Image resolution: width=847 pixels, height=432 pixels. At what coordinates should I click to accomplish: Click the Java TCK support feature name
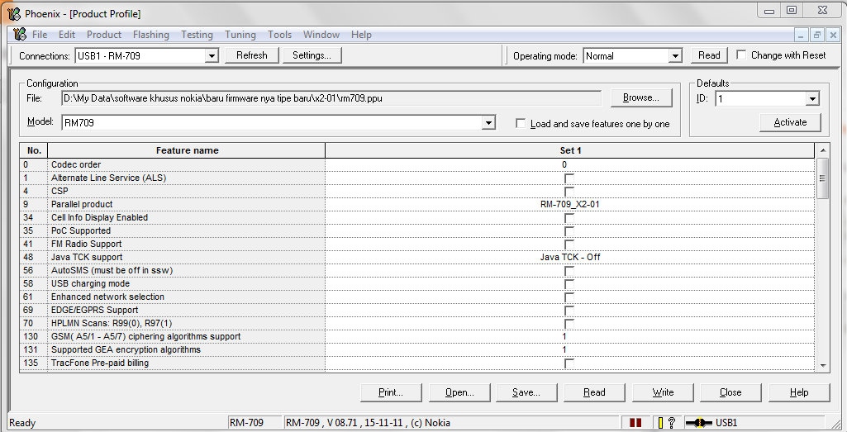click(87, 258)
